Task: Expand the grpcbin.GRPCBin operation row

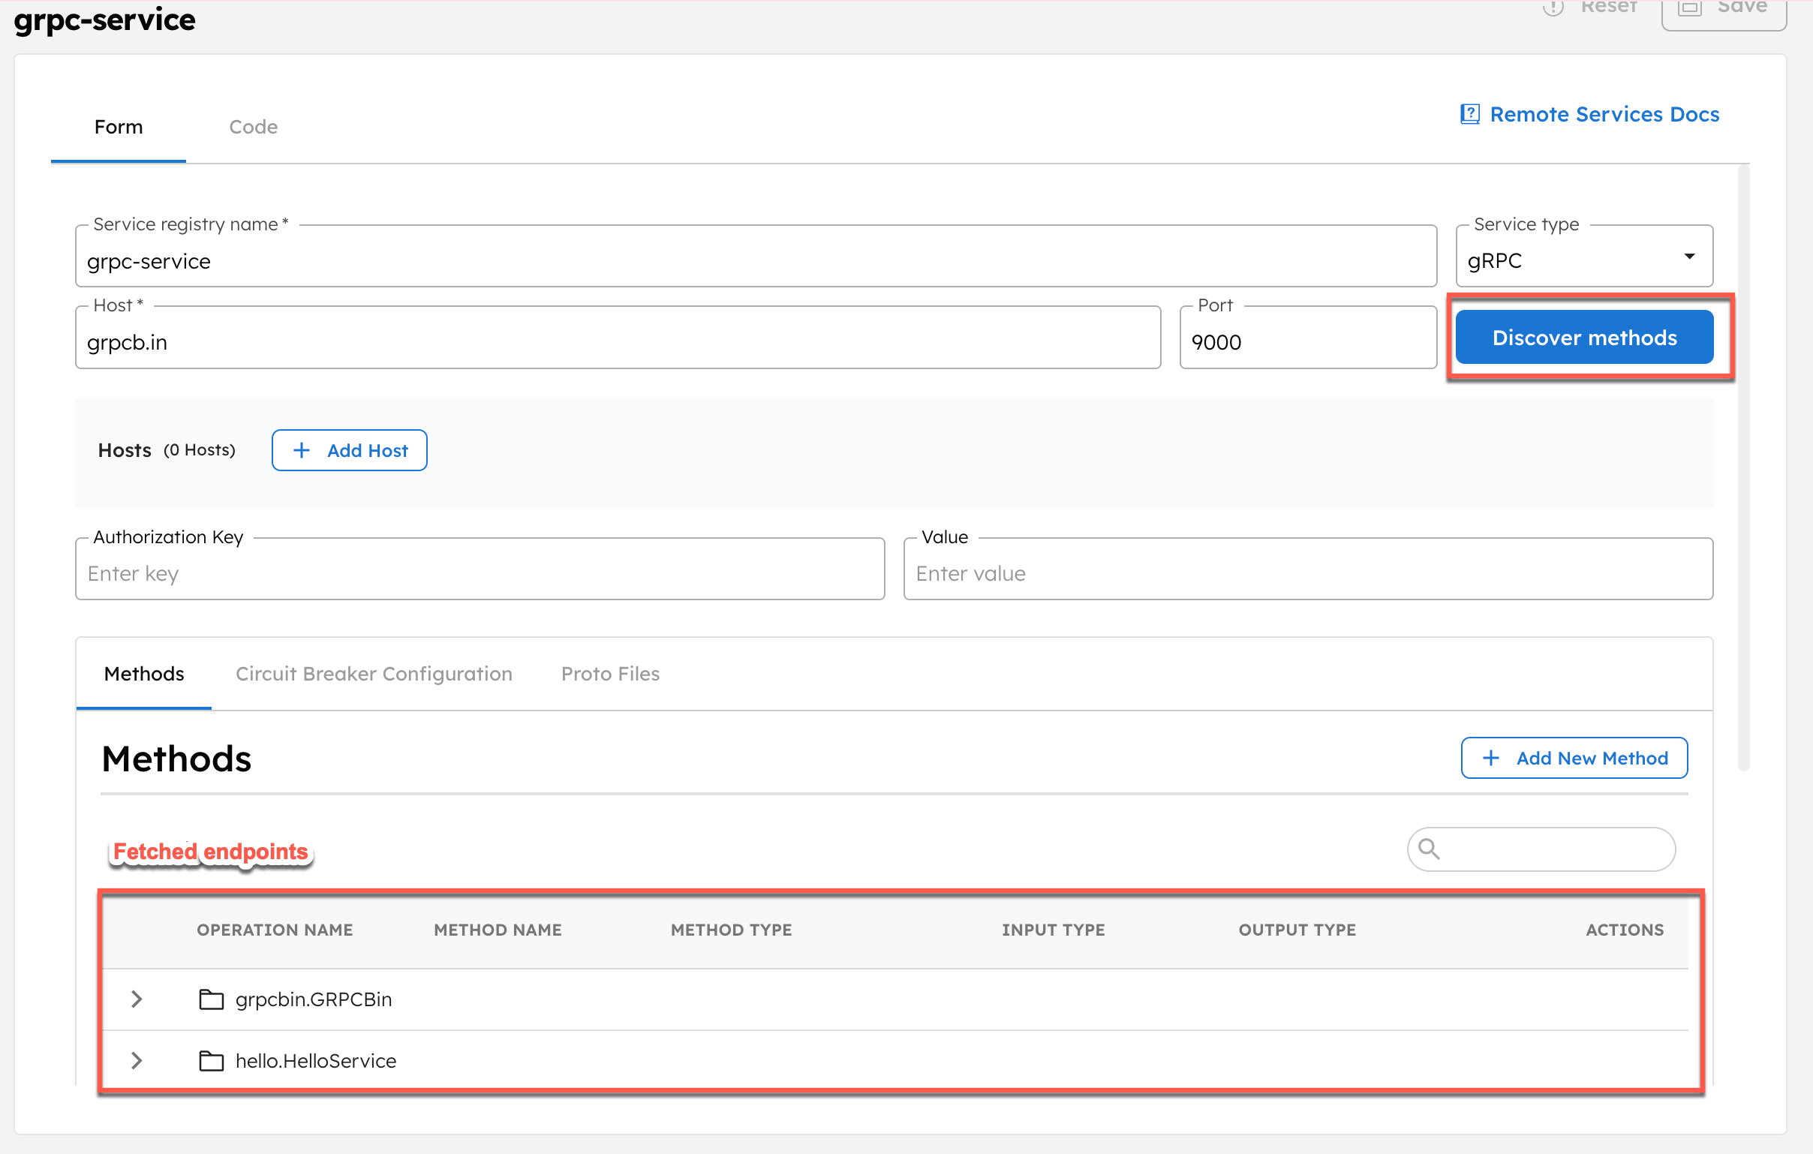Action: (137, 999)
